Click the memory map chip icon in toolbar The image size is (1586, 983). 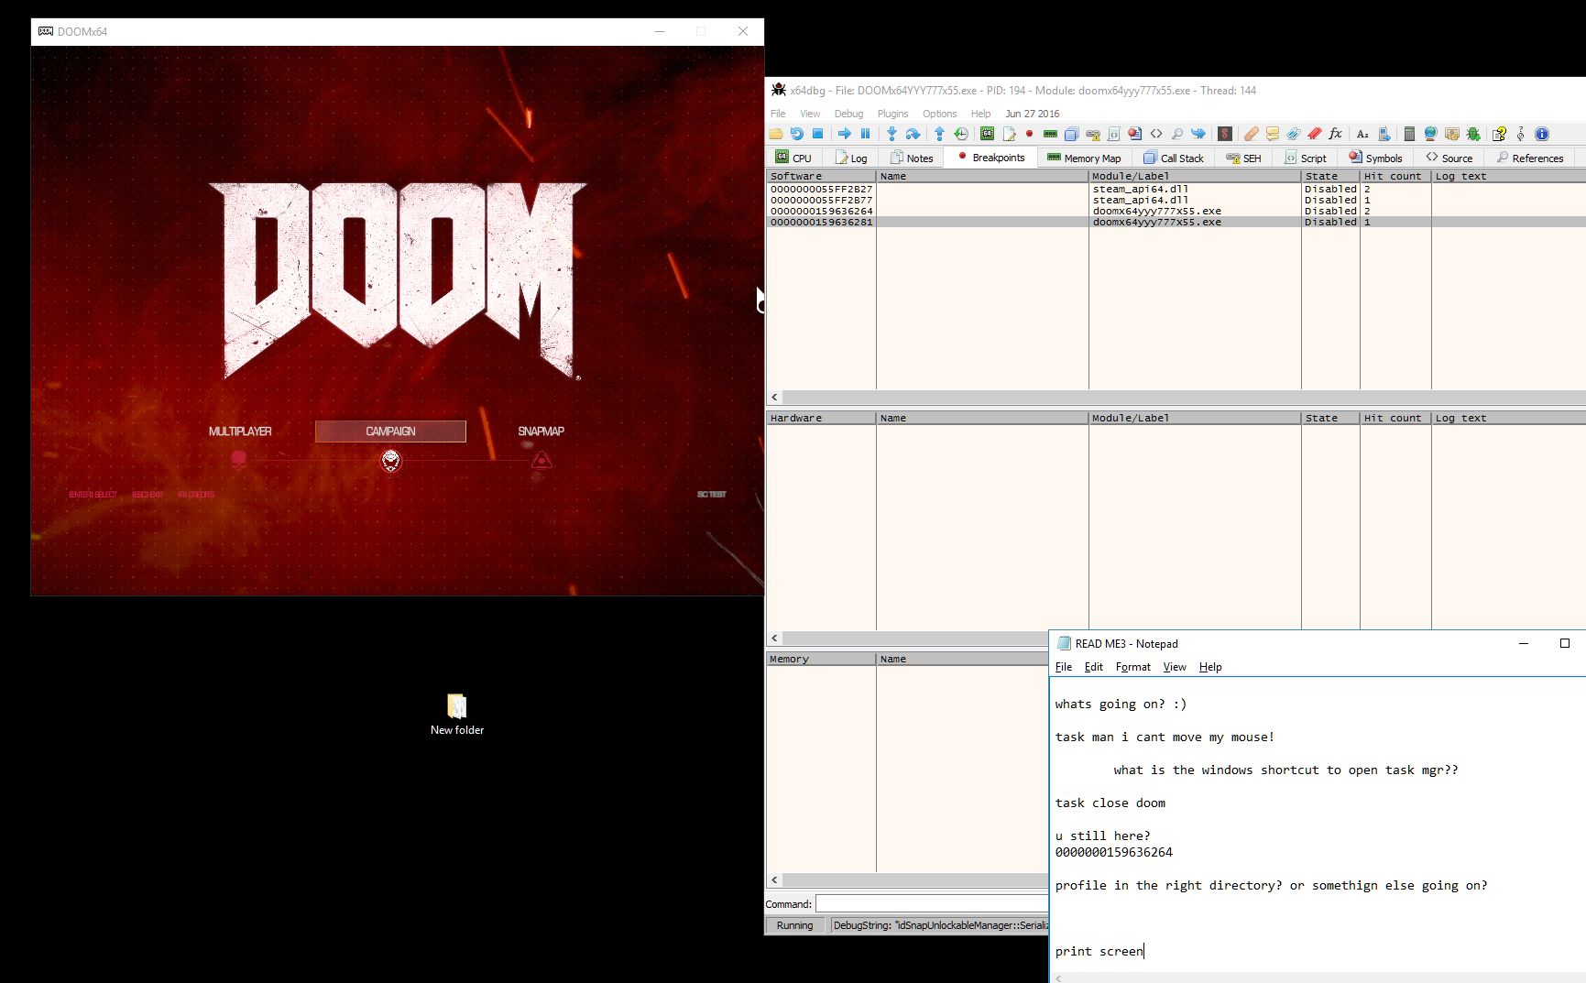pos(1050,134)
